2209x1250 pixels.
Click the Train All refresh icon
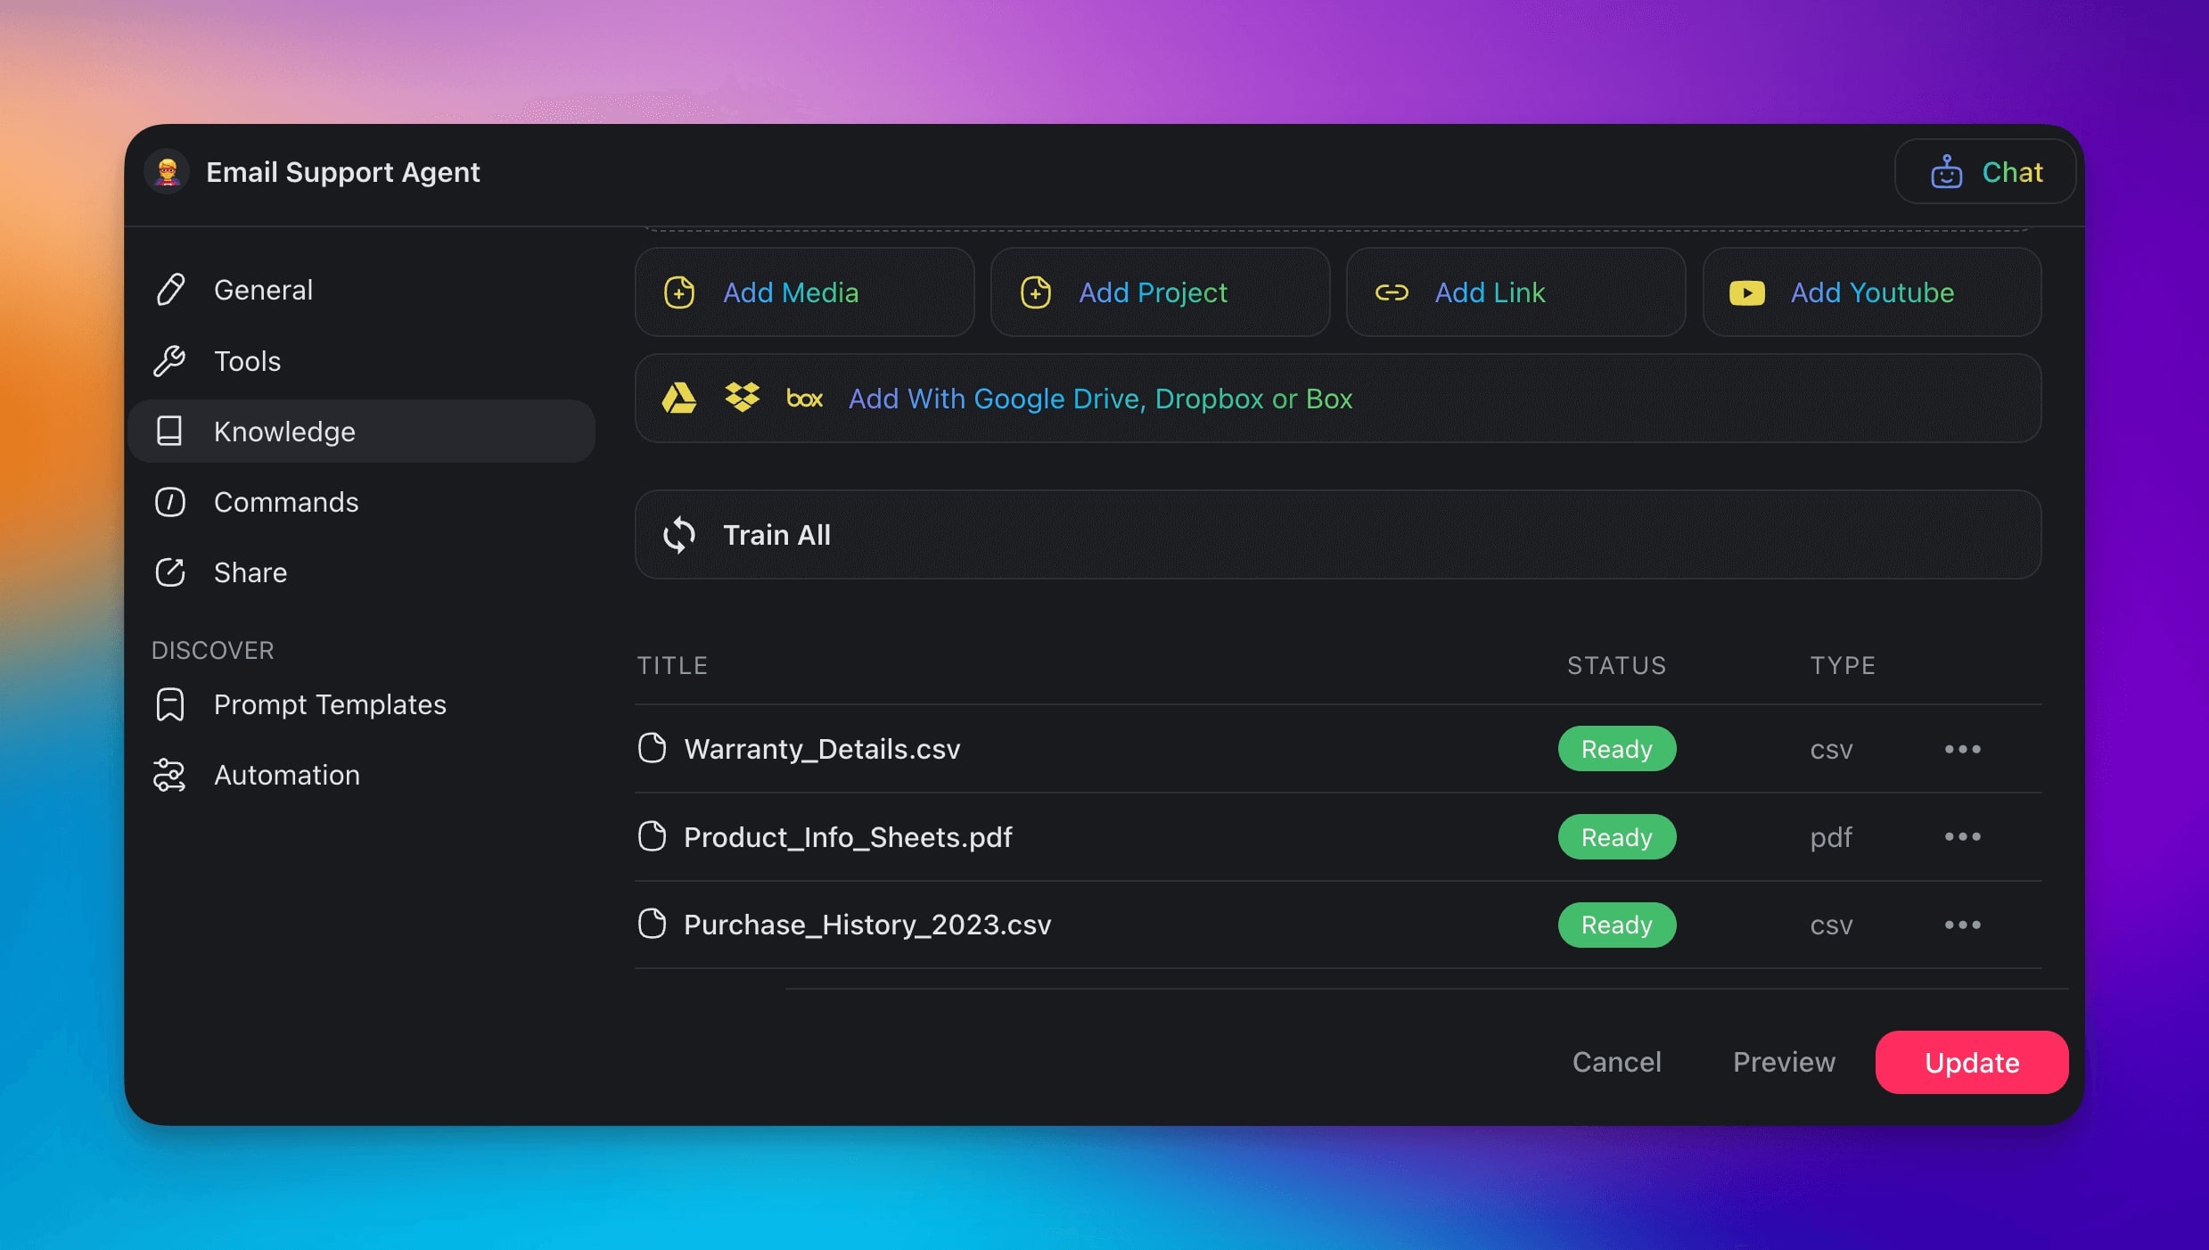pyautogui.click(x=680, y=535)
